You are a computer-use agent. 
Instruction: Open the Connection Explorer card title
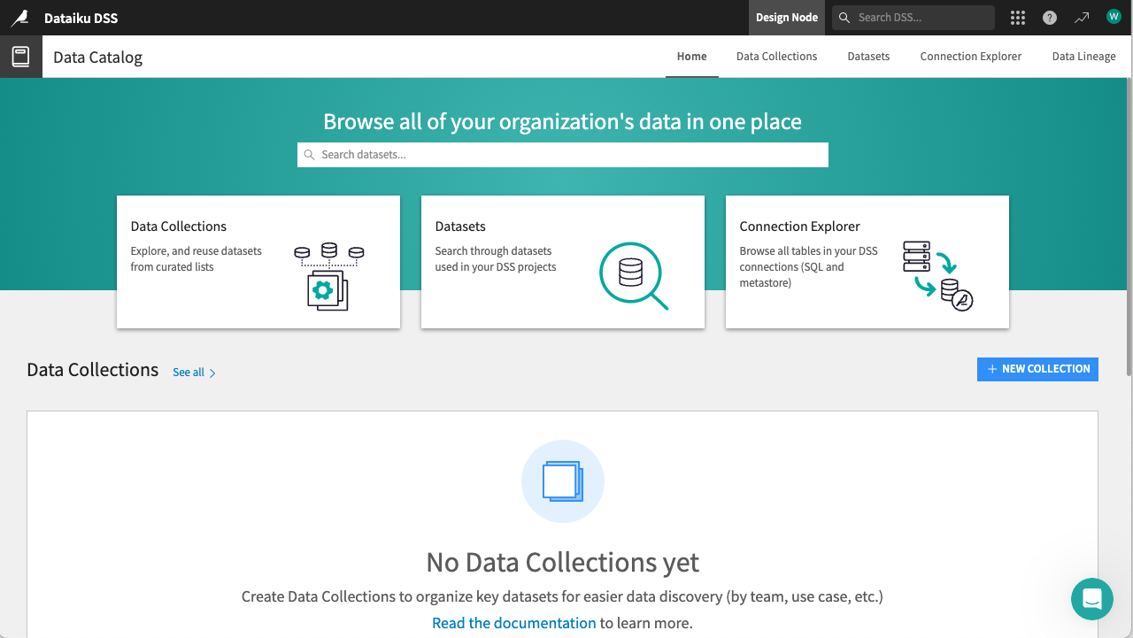(800, 227)
